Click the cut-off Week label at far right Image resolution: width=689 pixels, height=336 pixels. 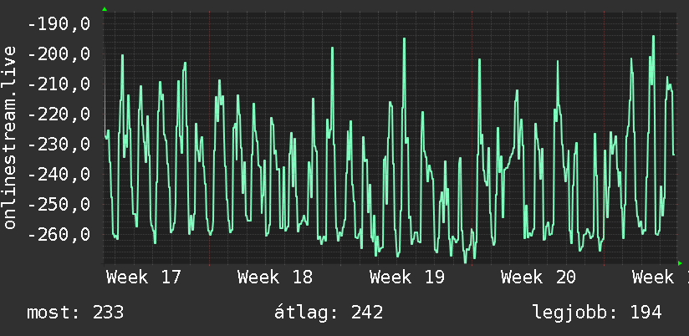pyautogui.click(x=661, y=277)
